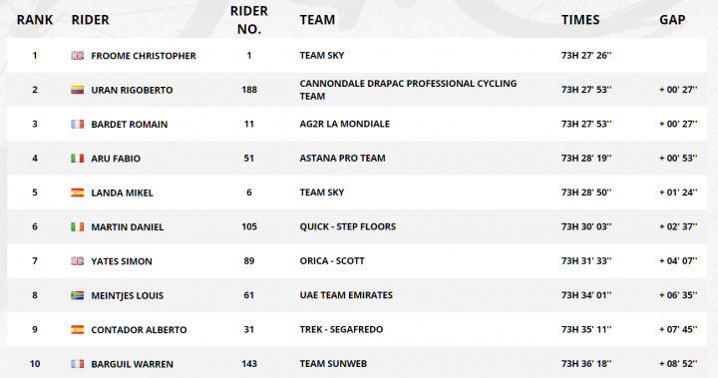Open rider name Froome Christopher
Viewport: 718px width, 378px height.
pos(144,56)
